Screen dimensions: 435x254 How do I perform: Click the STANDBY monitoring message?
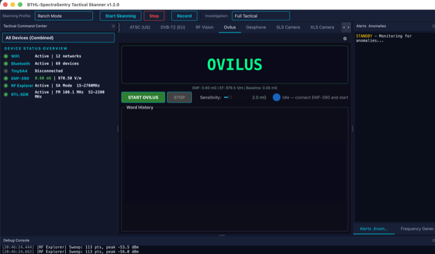tap(383, 38)
